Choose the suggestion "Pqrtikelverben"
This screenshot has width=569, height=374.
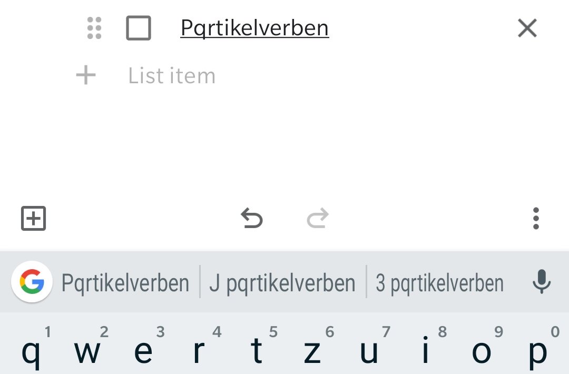coord(125,283)
